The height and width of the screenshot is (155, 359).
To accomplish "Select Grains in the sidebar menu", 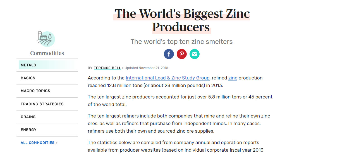I will click(28, 117).
